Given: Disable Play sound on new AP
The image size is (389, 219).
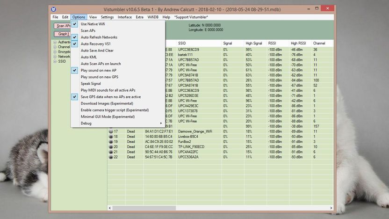Looking at the screenshot, I should pyautogui.click(x=74, y=70).
